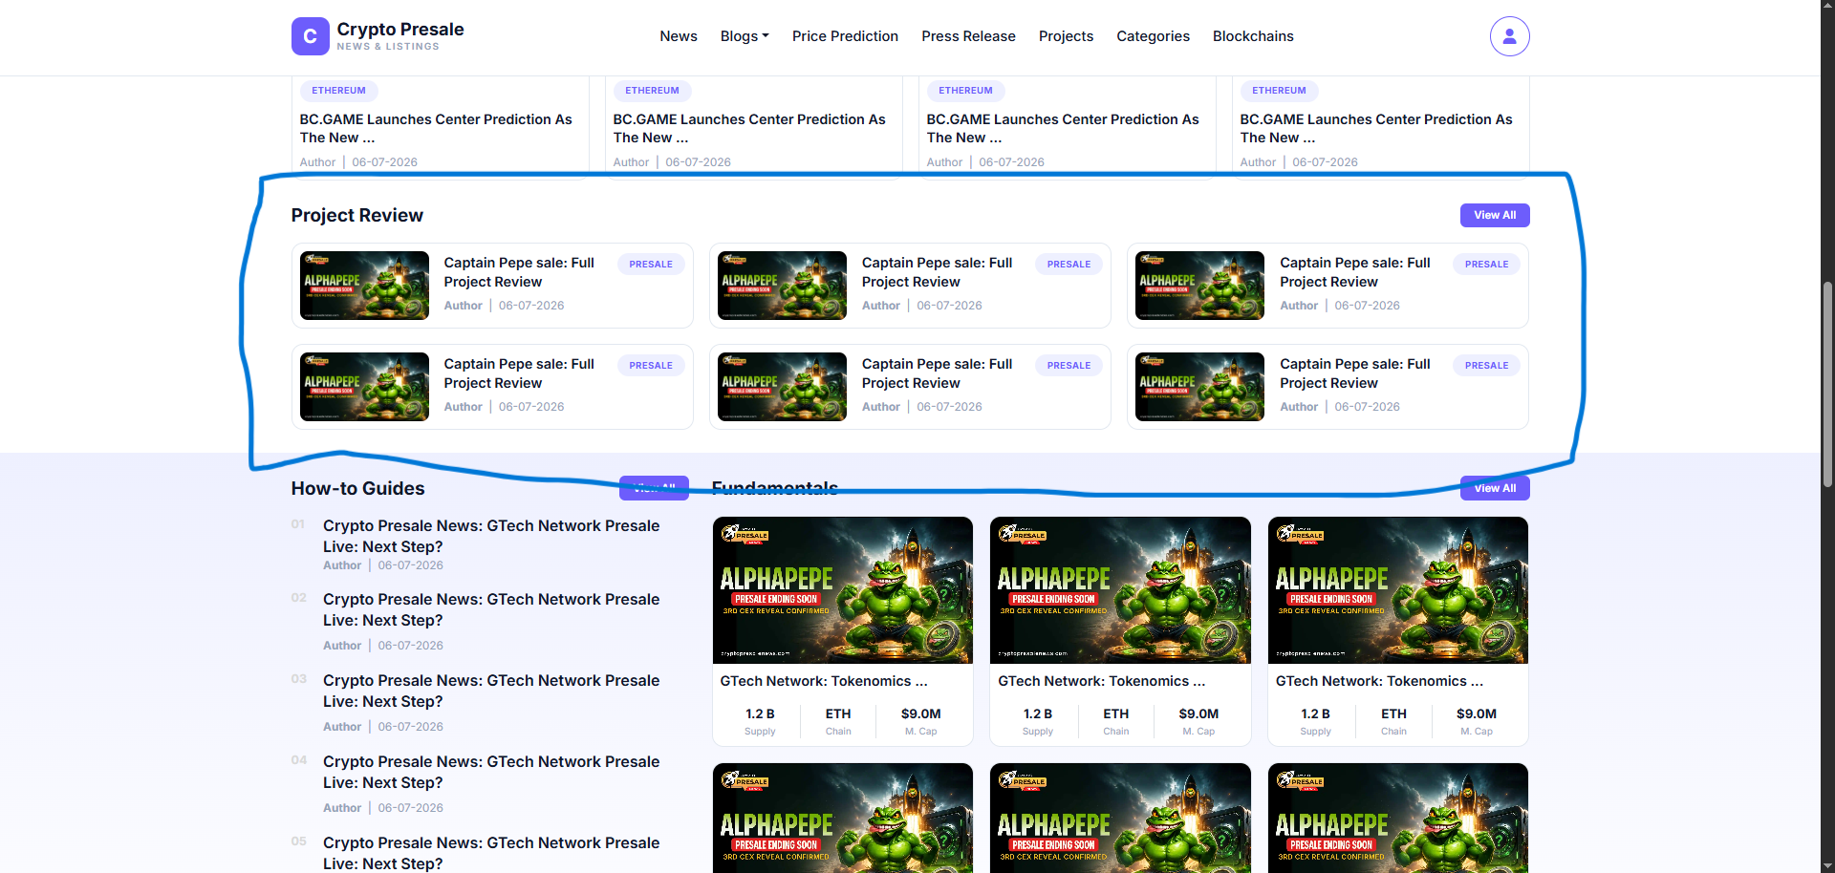This screenshot has width=1835, height=873.
Task: Click the third GTech Network Tokenomics title
Action: point(1379,681)
